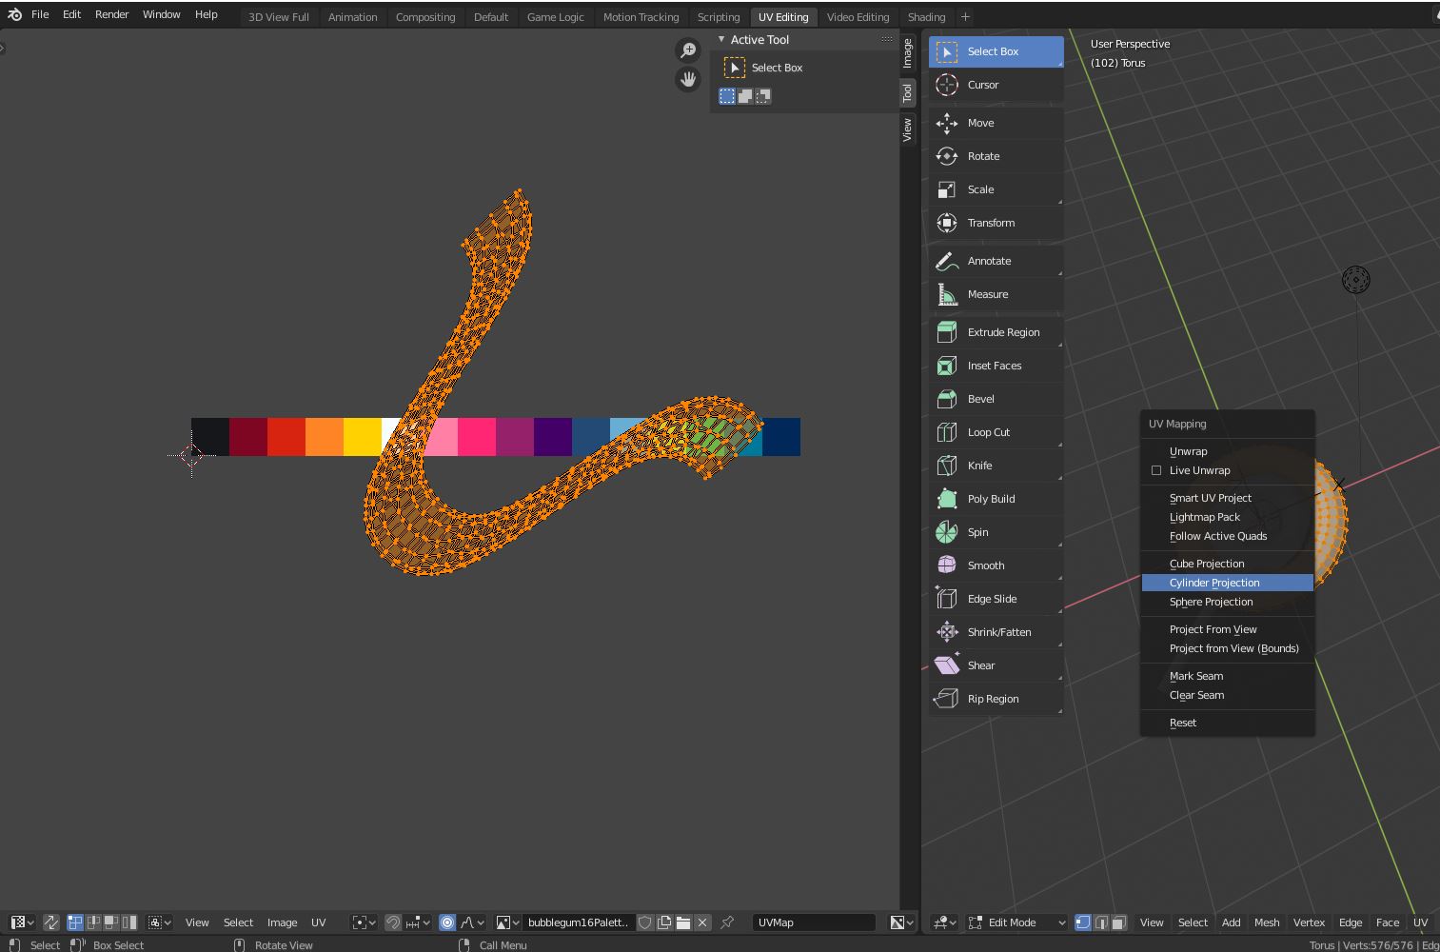The image size is (1440, 952).
Task: Open the Edit Mode dropdown
Action: 1016,922
